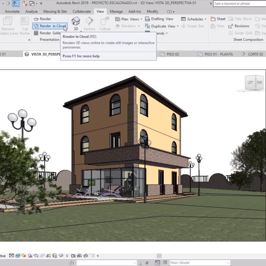
Task: Click the ViewCube LEFT face
Action: [x=250, y=83]
